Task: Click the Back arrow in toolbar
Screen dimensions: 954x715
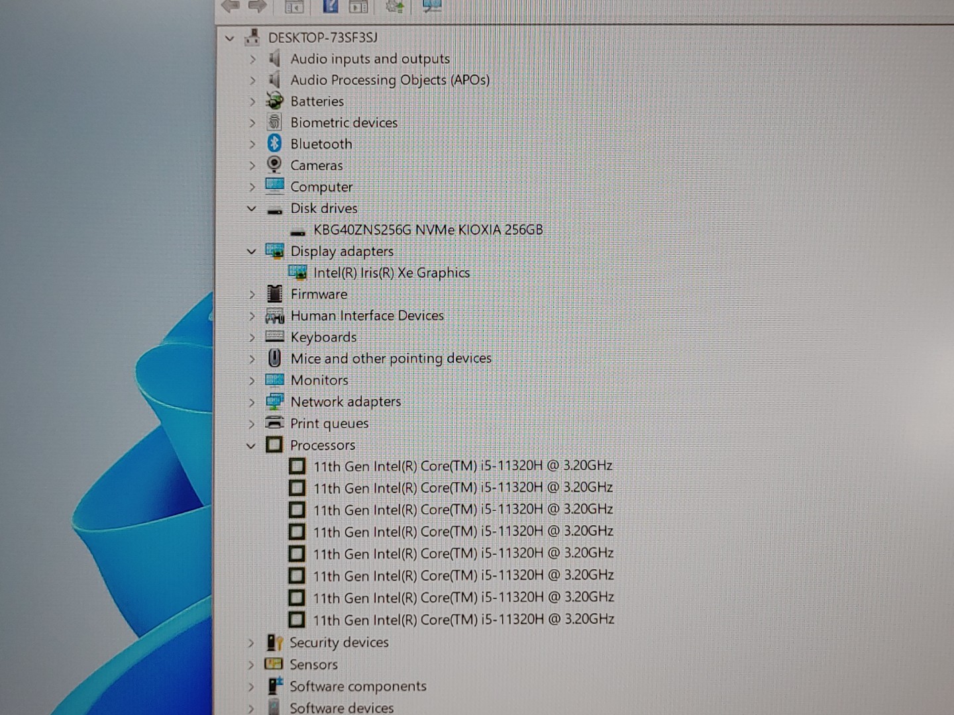Action: [231, 6]
